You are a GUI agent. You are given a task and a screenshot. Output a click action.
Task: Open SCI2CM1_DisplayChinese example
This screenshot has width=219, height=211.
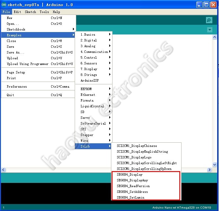(146, 146)
